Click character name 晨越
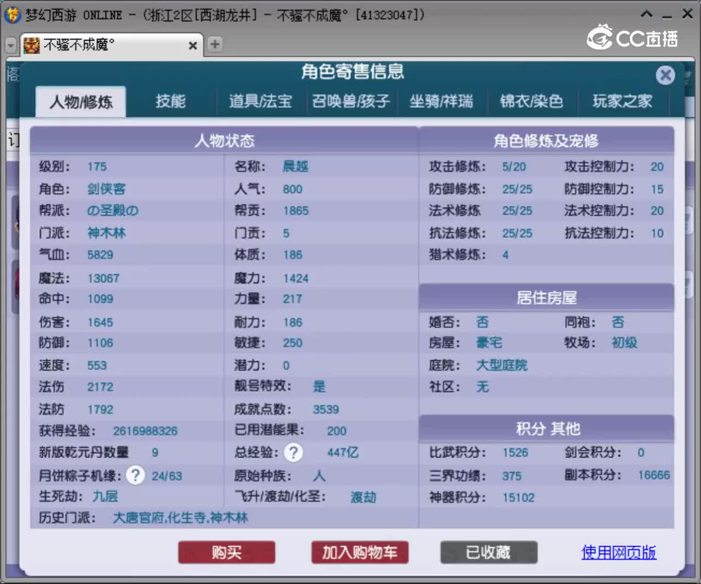The image size is (701, 584). point(295,167)
